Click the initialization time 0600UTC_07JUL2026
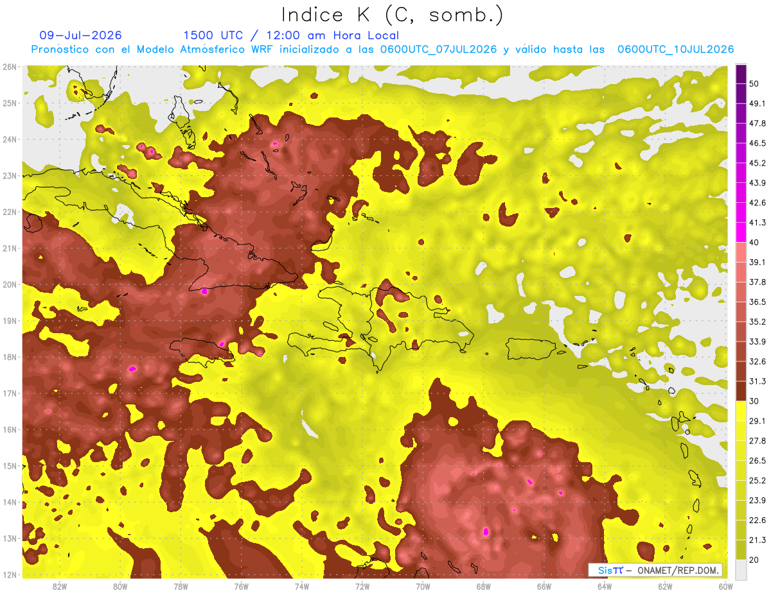The height and width of the screenshot is (595, 771). 438,49
